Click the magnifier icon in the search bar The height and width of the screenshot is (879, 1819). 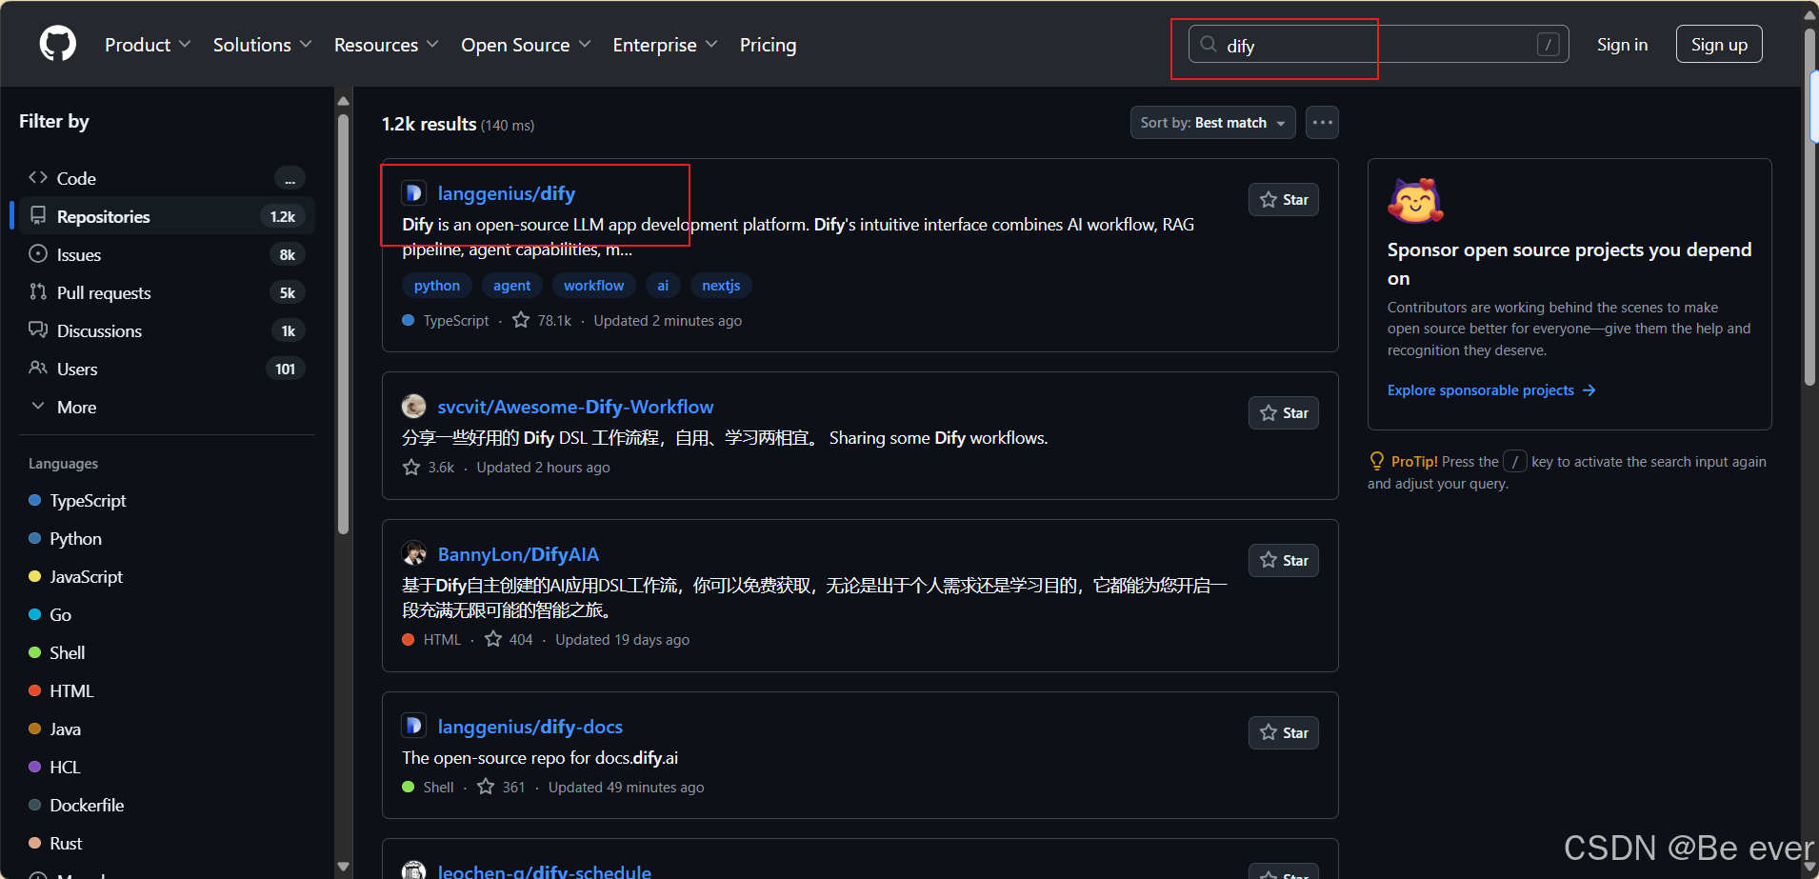coord(1208,44)
